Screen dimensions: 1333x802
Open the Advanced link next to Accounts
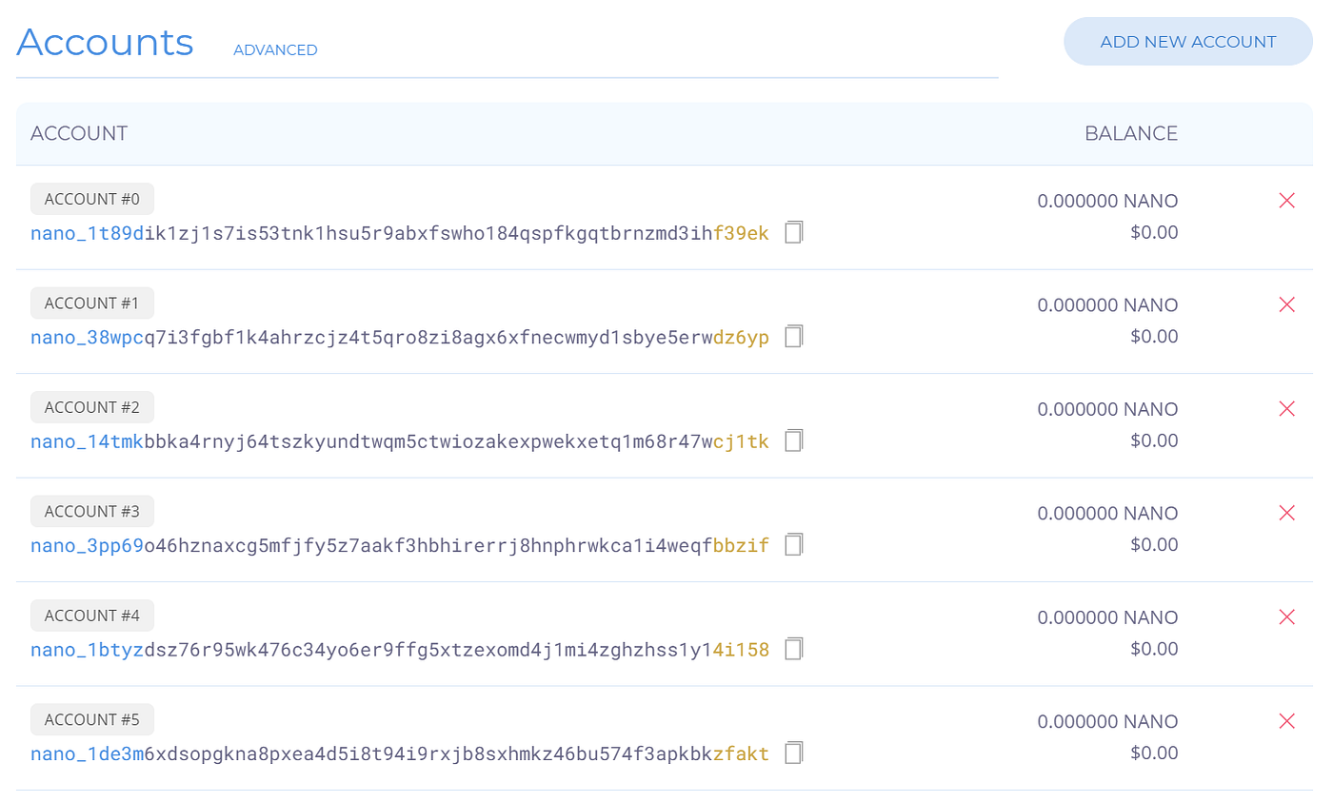[x=275, y=49]
